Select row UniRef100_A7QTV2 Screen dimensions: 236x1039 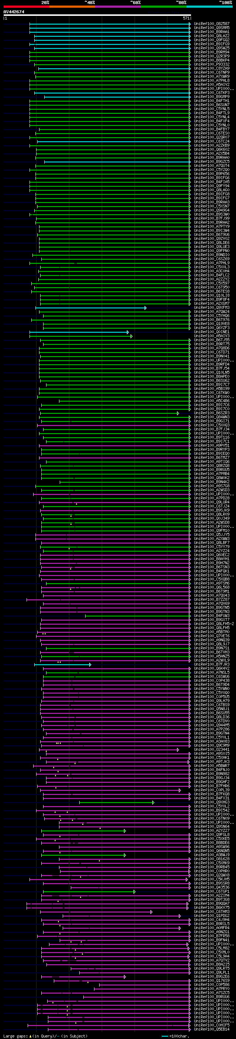(x=212, y=960)
